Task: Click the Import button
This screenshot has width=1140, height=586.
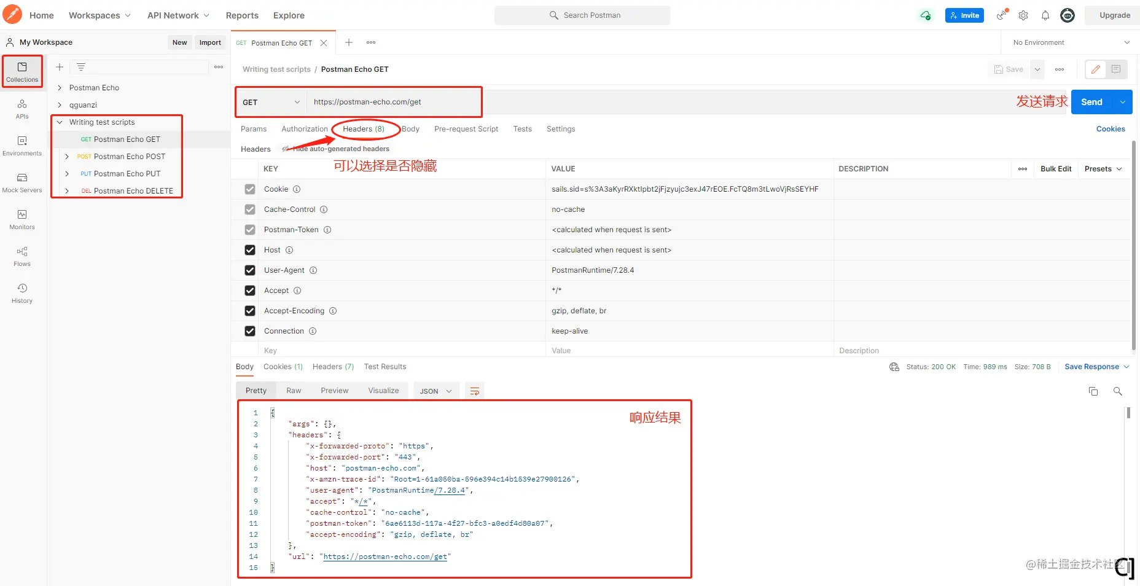Action: pyautogui.click(x=210, y=42)
